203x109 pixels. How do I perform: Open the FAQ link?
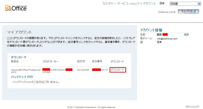133,4
